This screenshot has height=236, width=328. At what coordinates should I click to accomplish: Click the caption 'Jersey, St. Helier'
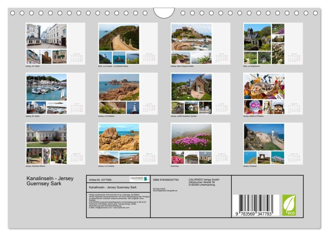32,66
